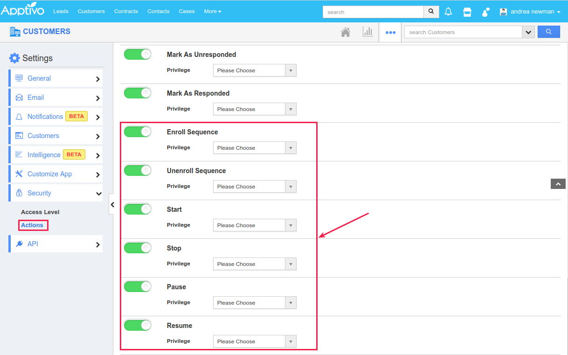Click the Security lock icon
Viewport: 568px width, 355px height.
tap(19, 193)
